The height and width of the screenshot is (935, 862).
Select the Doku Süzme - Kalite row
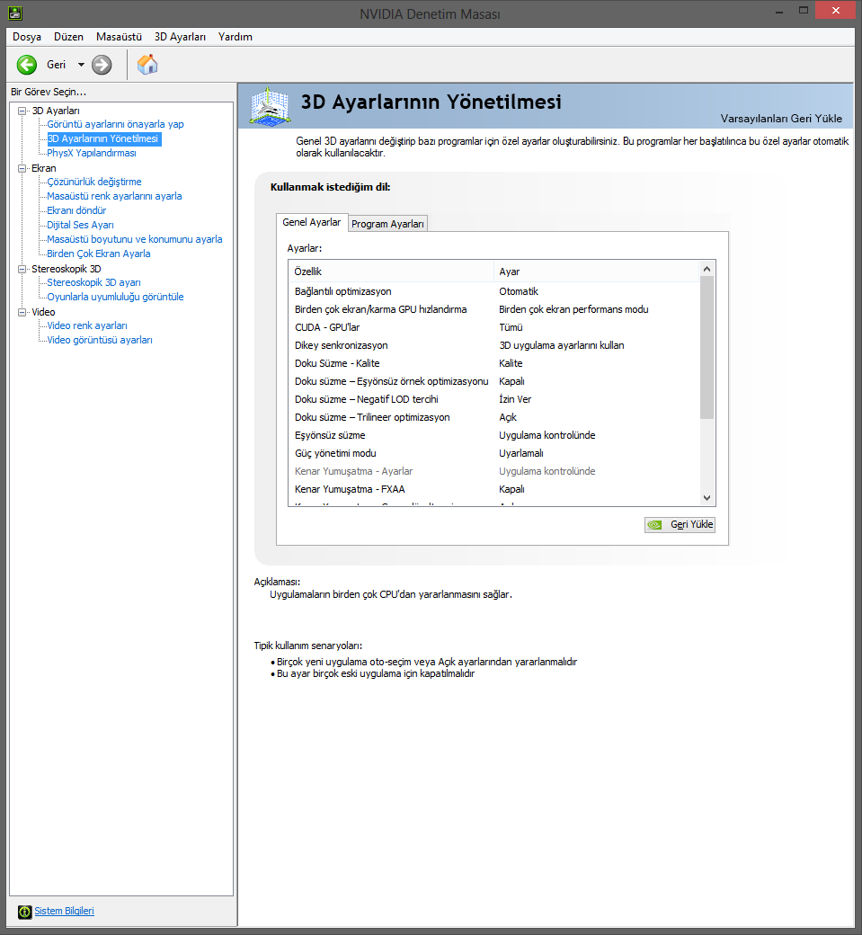[493, 363]
